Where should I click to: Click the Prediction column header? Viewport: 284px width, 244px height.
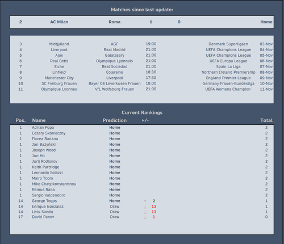pos(115,120)
